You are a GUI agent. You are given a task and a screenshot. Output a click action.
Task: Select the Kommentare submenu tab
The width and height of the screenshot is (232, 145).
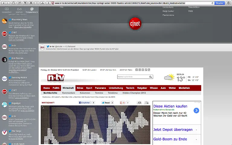pyautogui.click(x=69, y=93)
